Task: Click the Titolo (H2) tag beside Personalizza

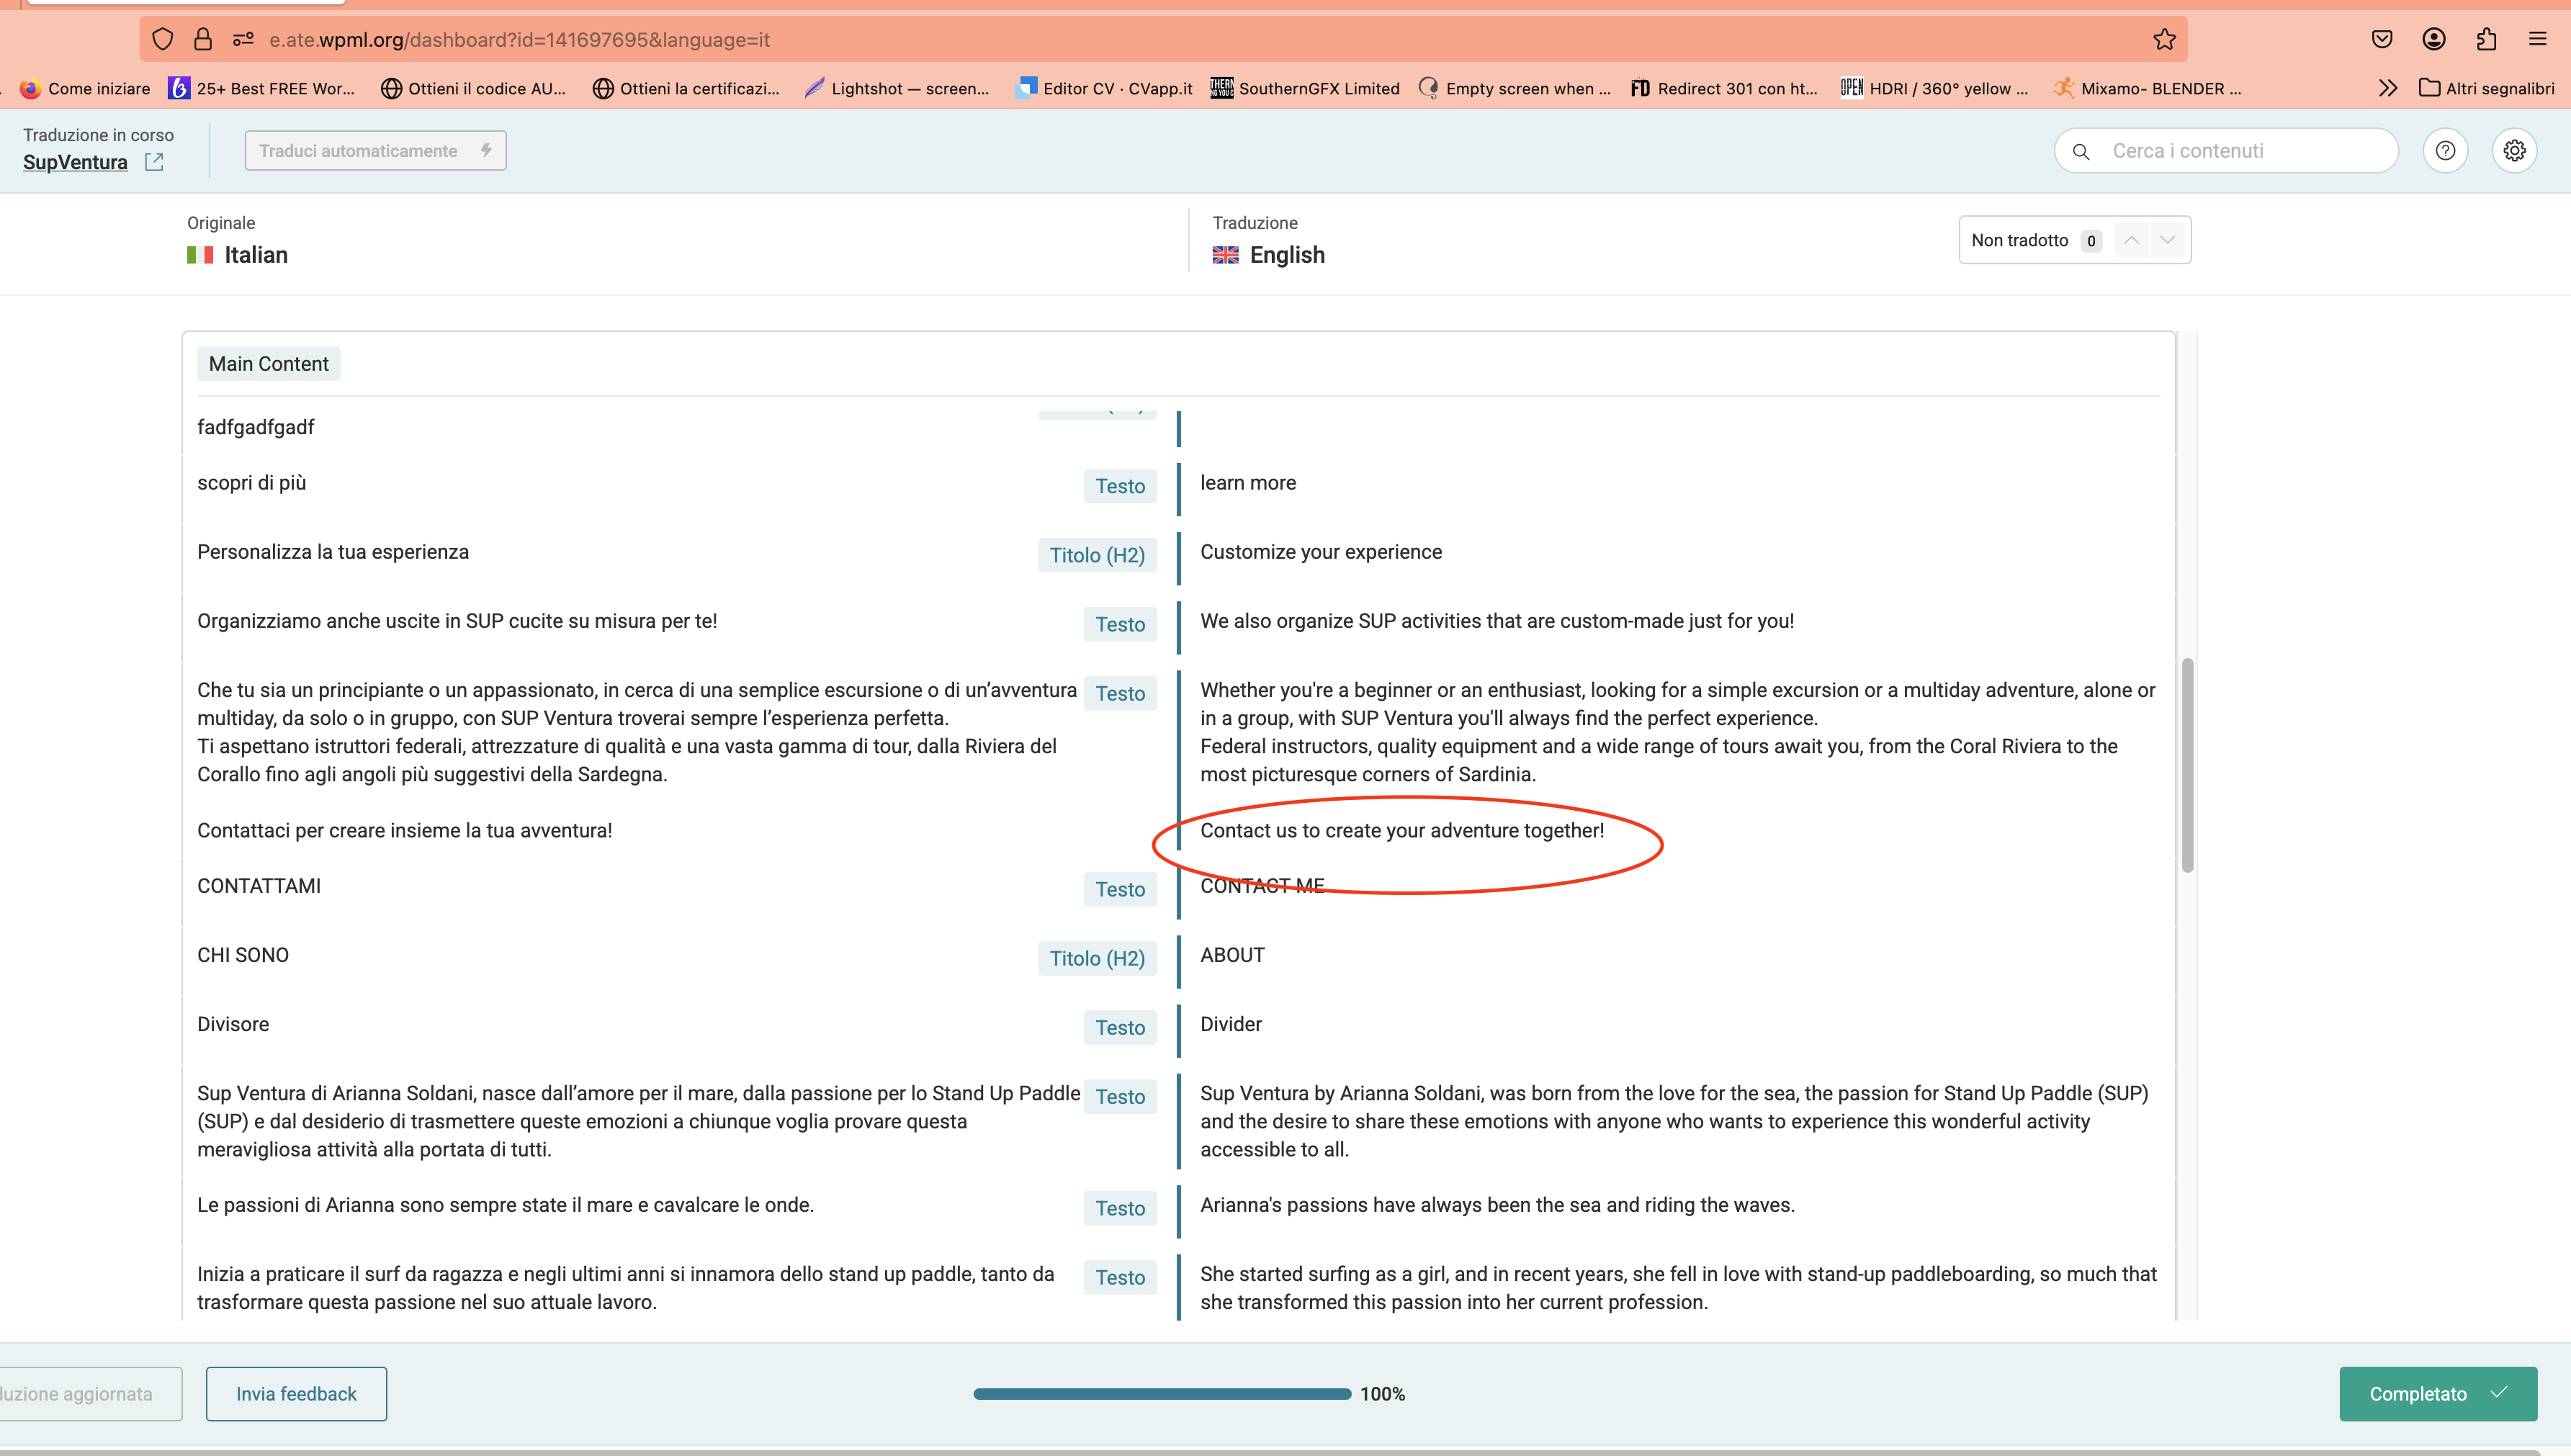Action: pyautogui.click(x=1097, y=555)
